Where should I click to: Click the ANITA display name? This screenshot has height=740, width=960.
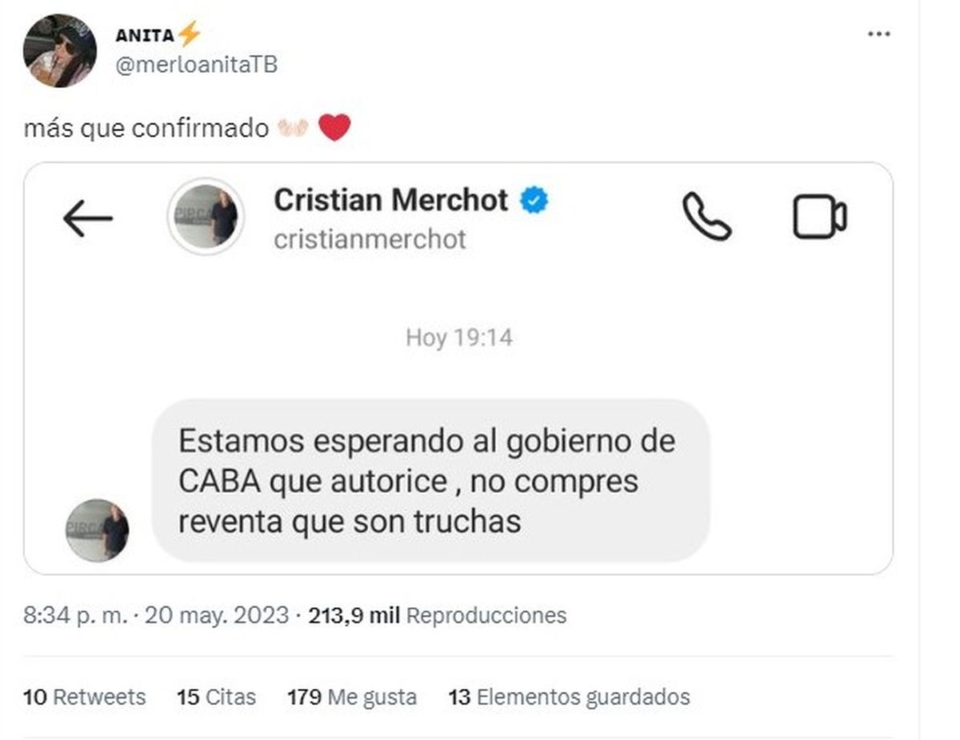[x=144, y=35]
